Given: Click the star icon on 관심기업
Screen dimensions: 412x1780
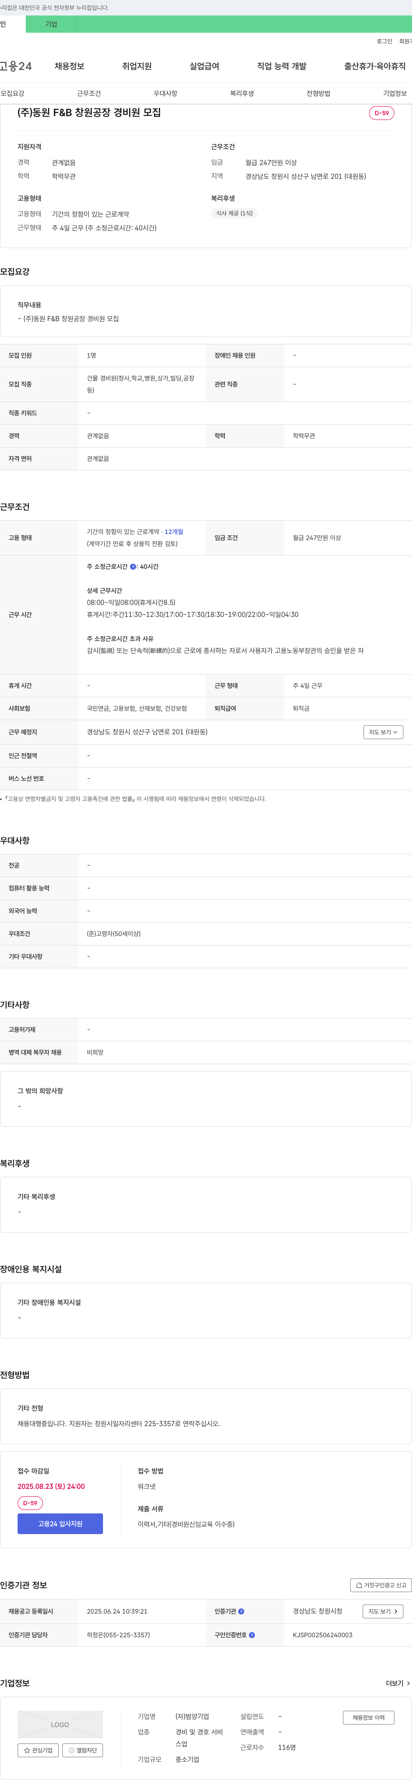Looking at the screenshot, I should (27, 1750).
